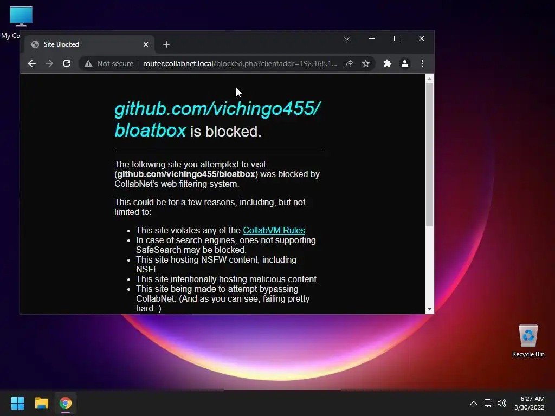The height and width of the screenshot is (416, 555).
Task: Open the Windows Start menu
Action: point(17,403)
